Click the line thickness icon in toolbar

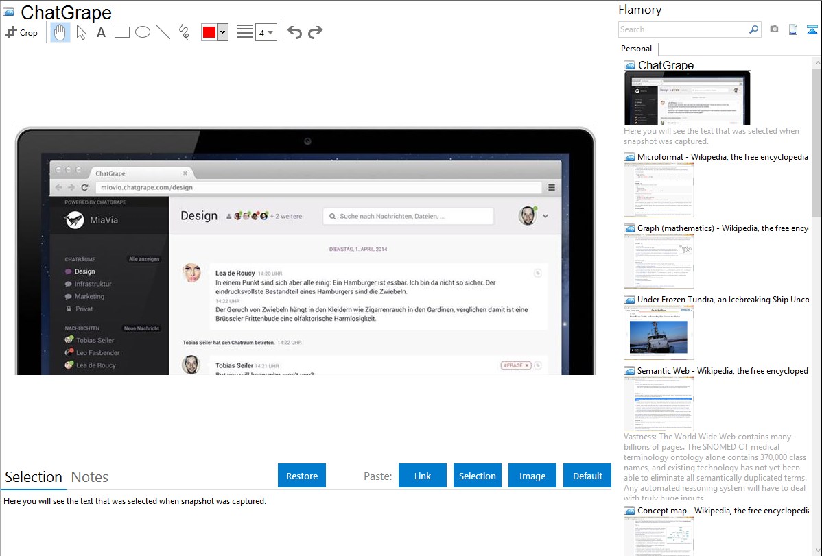pos(245,32)
